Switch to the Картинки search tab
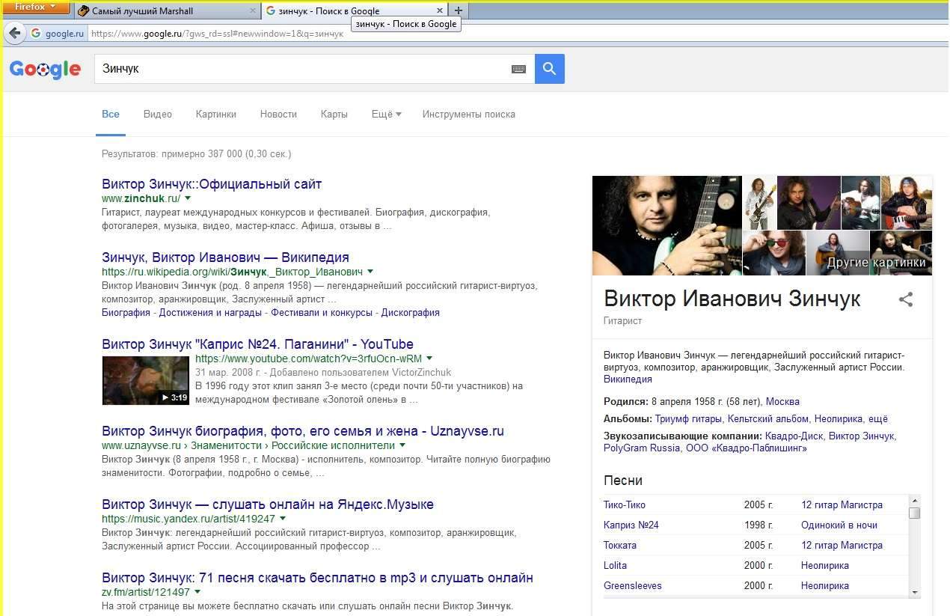The image size is (950, 616). click(x=215, y=115)
